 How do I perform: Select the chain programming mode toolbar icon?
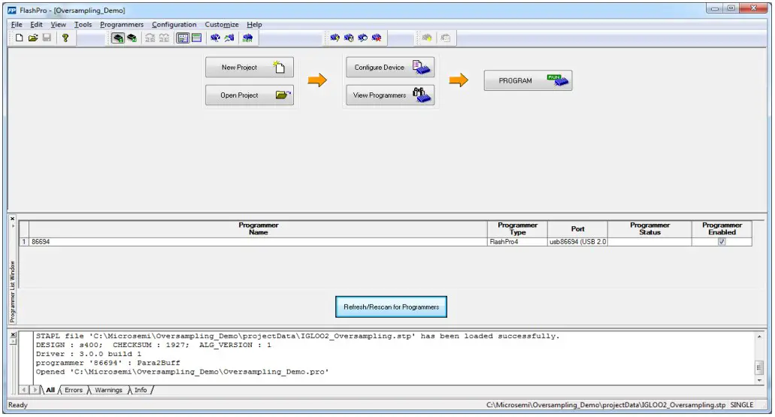pyautogui.click(x=132, y=38)
